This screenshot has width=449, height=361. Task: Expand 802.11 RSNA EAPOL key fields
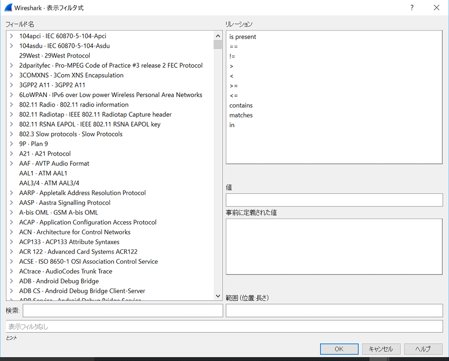(x=11, y=124)
